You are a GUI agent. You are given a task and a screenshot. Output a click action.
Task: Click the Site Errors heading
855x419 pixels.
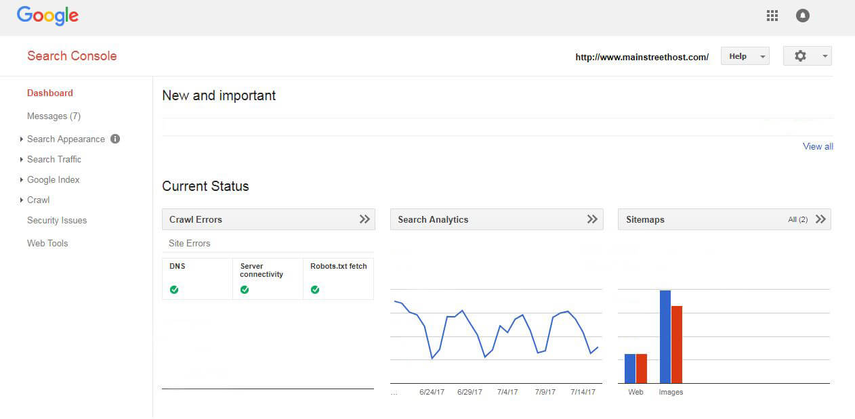(190, 243)
